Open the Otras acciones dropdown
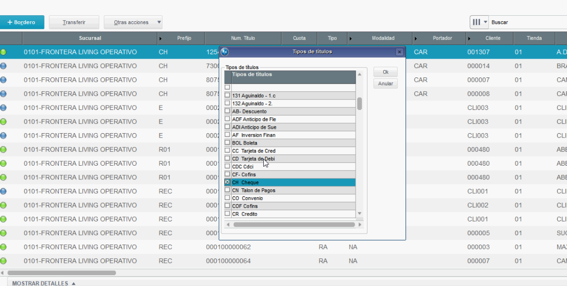Screen dimensions: 567x286 (133, 22)
